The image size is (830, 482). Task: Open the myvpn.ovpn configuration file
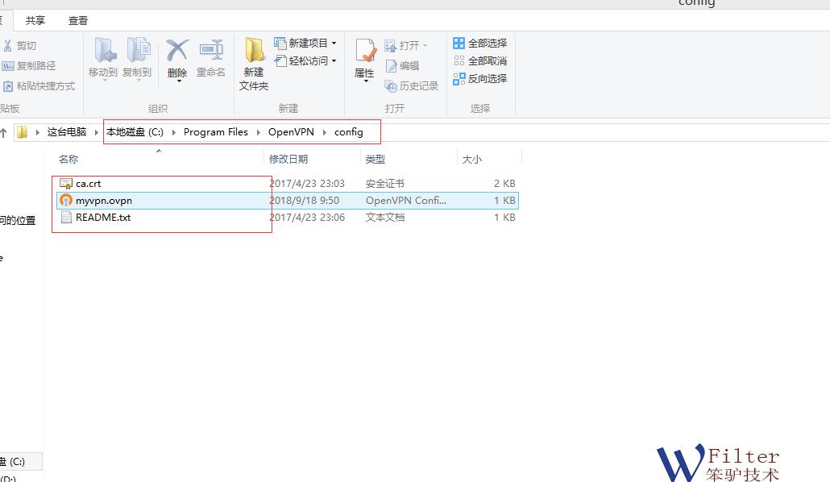click(x=106, y=200)
